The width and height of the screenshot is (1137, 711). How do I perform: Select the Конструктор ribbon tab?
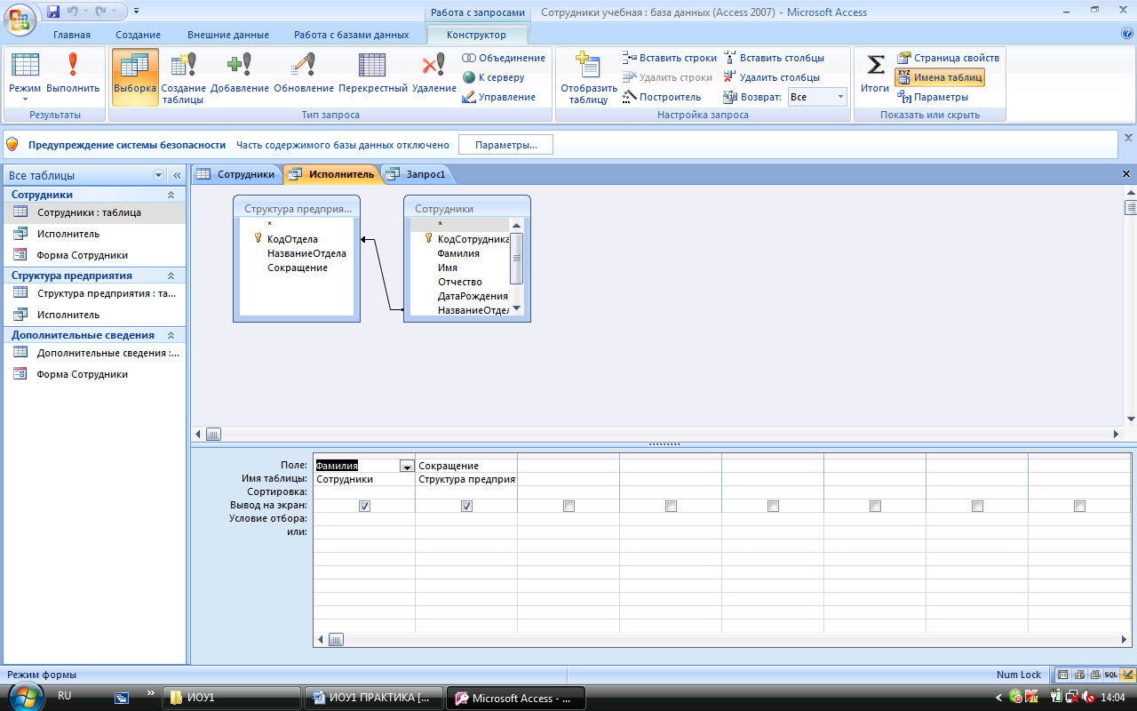(x=476, y=36)
